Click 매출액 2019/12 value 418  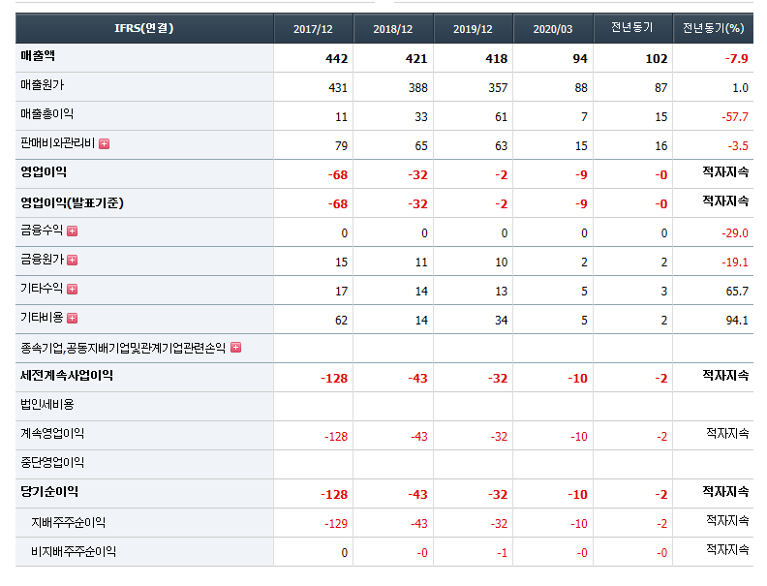[497, 59]
